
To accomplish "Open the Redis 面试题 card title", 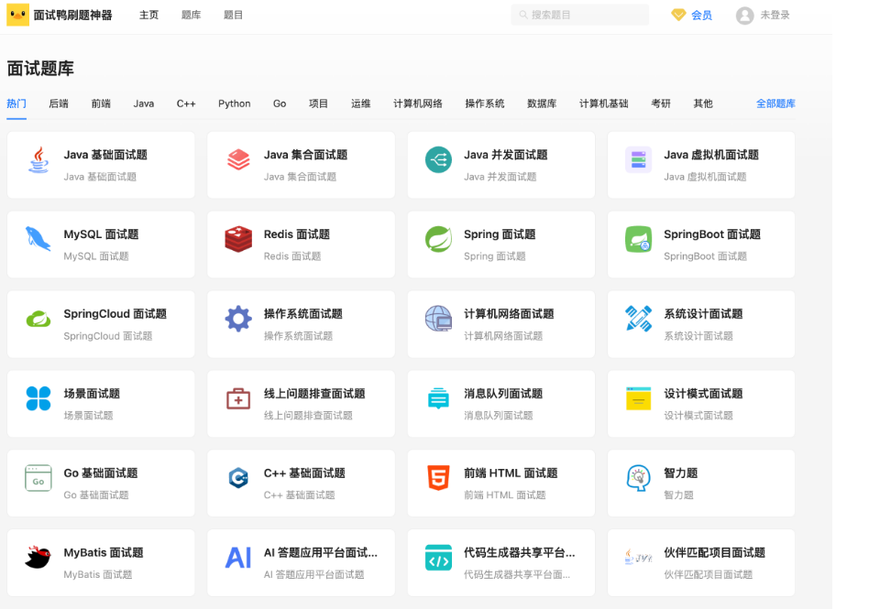I will pos(297,234).
